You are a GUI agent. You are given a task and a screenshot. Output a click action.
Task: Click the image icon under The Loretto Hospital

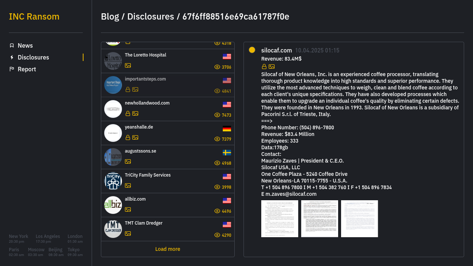128,65
